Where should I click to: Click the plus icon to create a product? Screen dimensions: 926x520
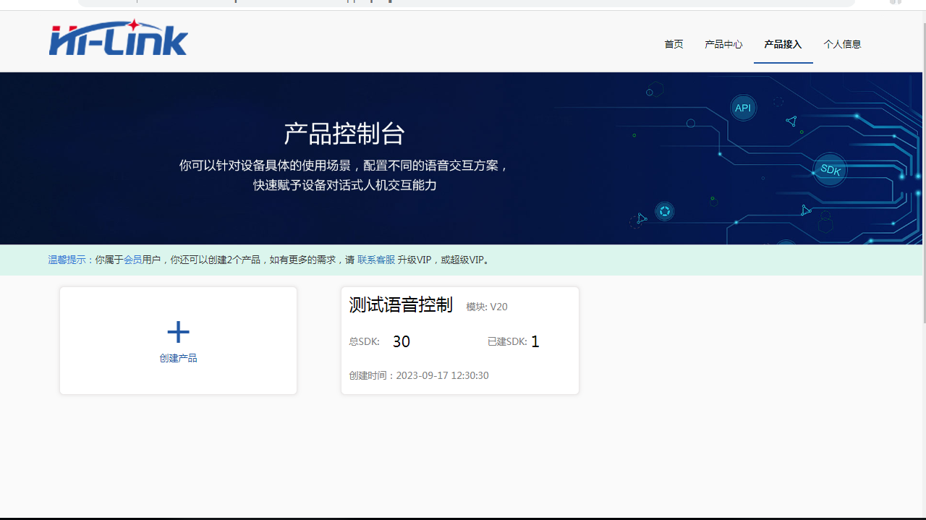178,331
